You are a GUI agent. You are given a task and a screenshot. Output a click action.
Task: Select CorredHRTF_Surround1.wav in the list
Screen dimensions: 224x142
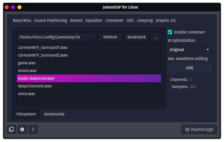[89, 47]
